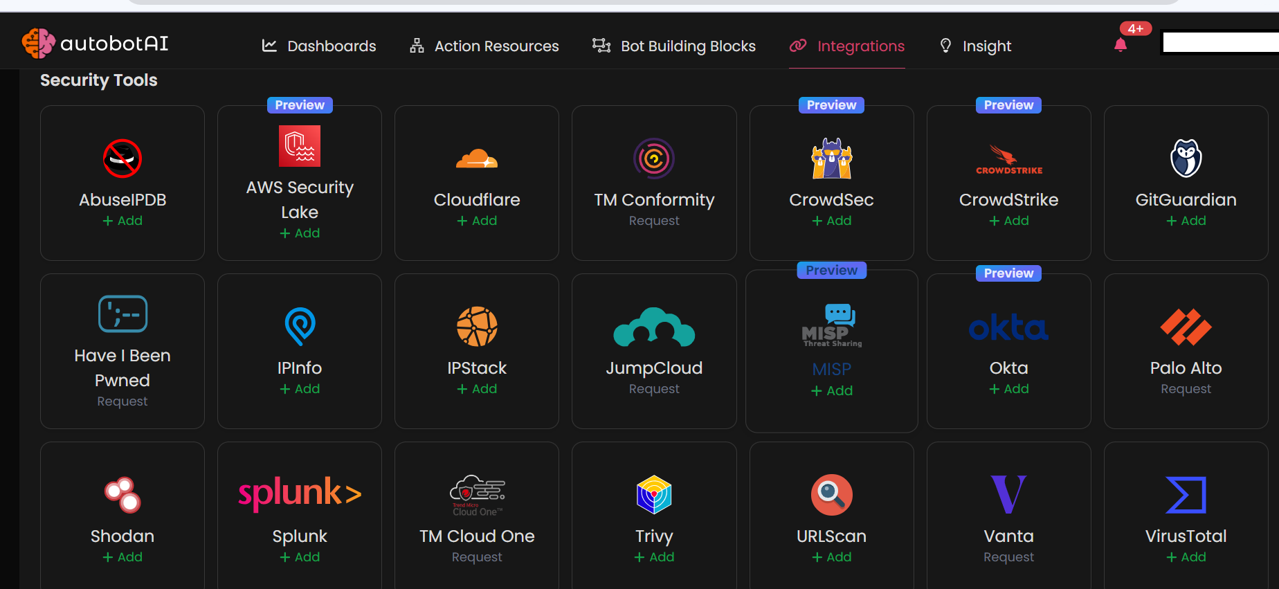Screen dimensions: 1279x589
Task: Request Have I Been Pwned integration
Action: click(x=123, y=401)
